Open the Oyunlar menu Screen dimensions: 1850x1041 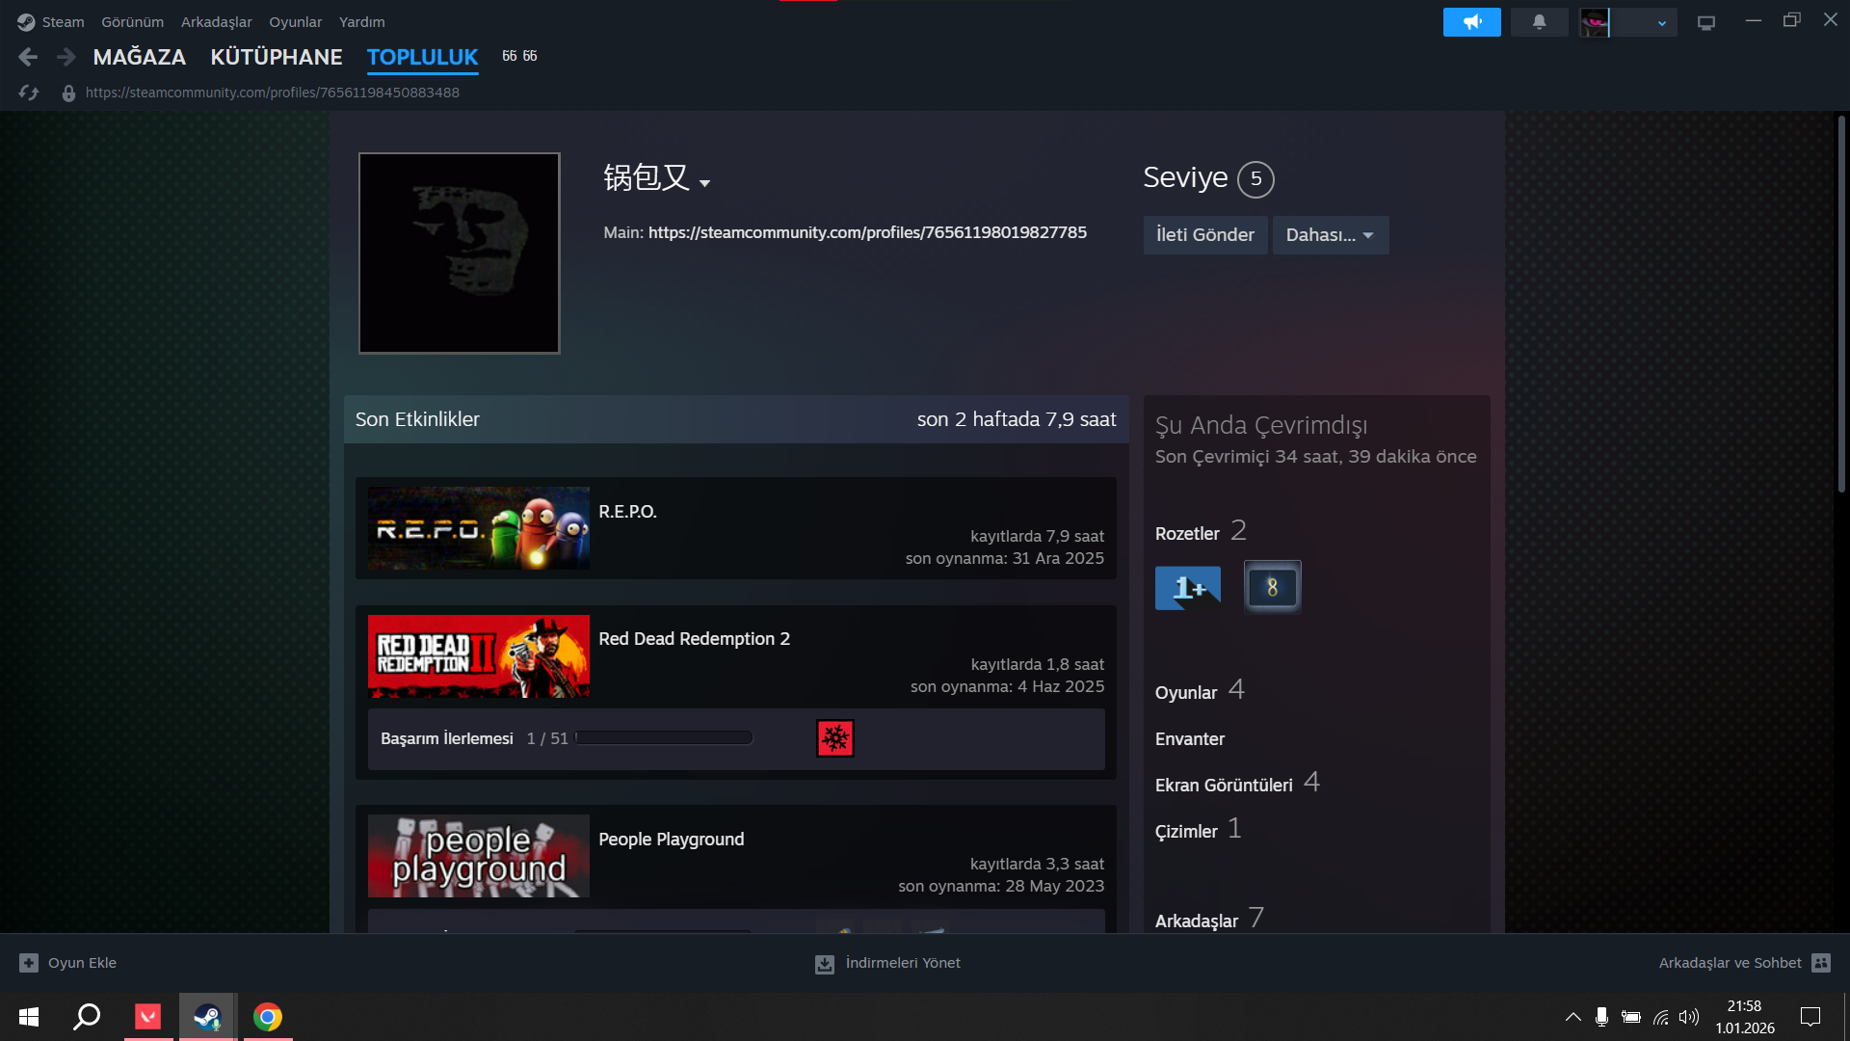(296, 22)
